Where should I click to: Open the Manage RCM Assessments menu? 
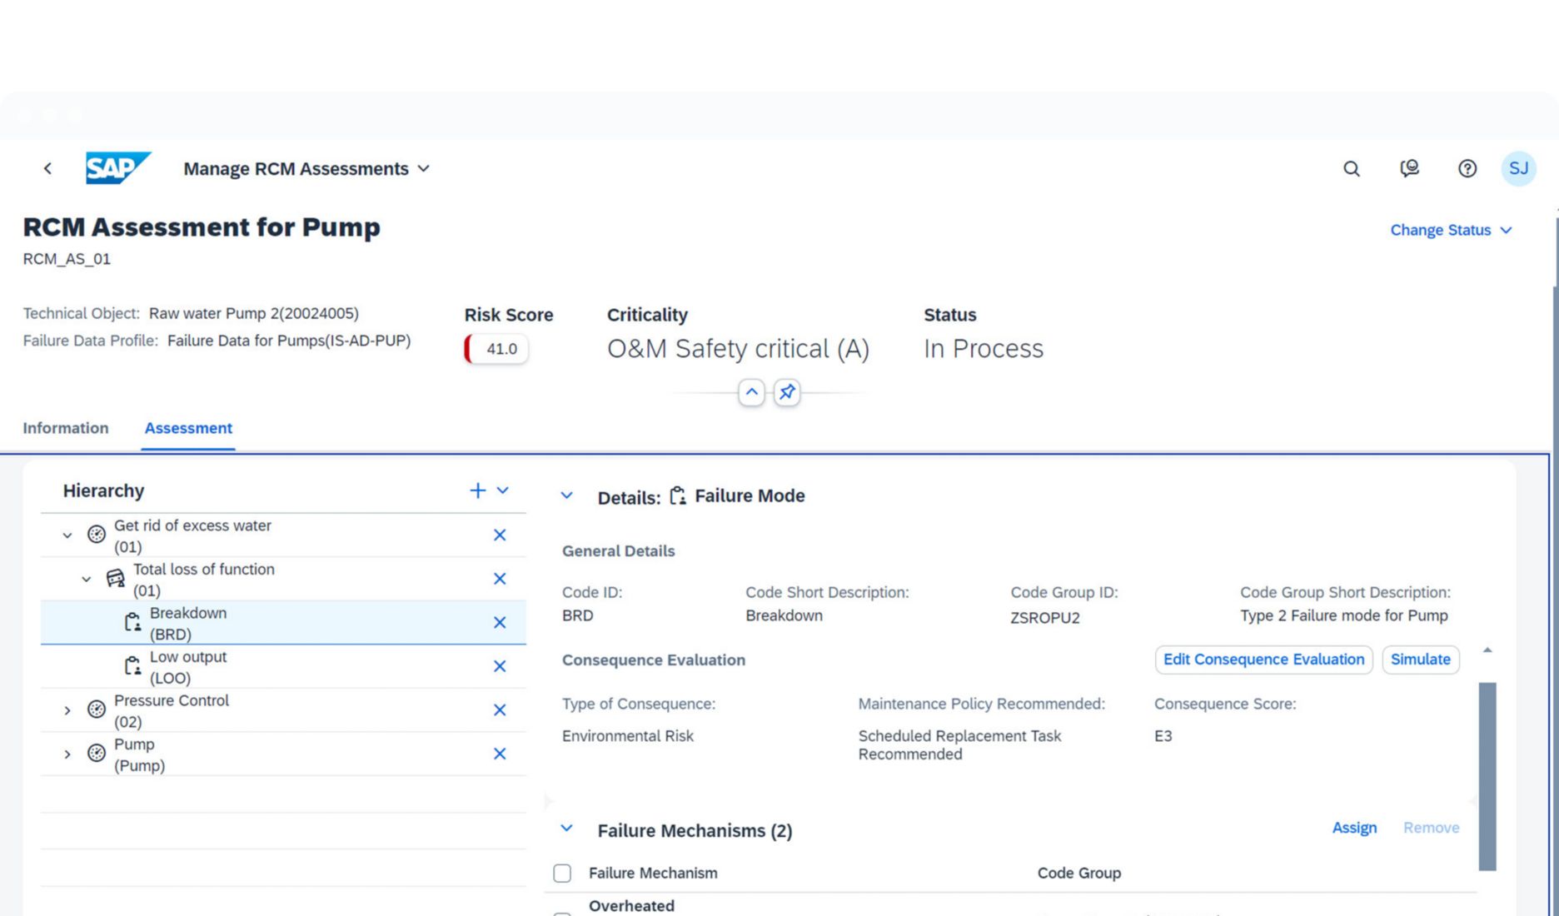tap(306, 169)
